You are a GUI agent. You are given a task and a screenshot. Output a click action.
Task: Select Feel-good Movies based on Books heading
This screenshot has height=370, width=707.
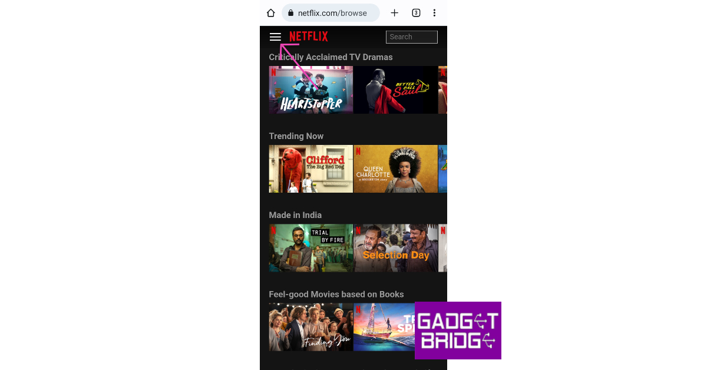336,295
